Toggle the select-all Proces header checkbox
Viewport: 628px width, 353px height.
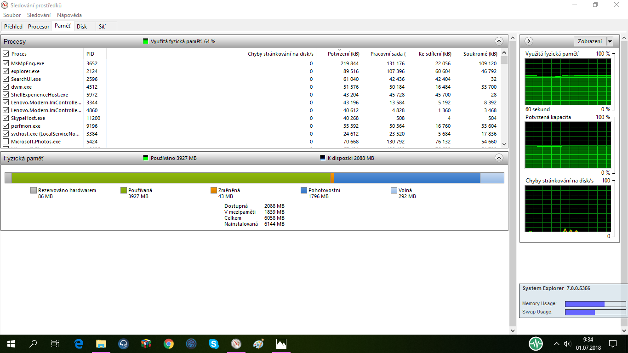click(6, 54)
